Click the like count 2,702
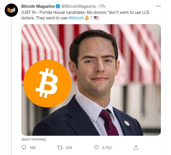This screenshot has width=171, height=155. click(107, 148)
